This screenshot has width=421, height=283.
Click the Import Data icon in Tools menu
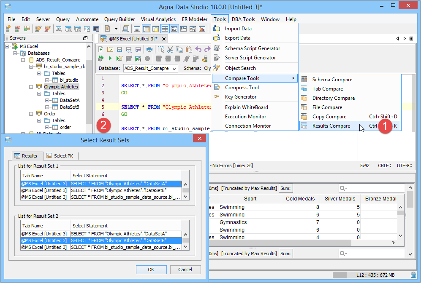point(217,28)
